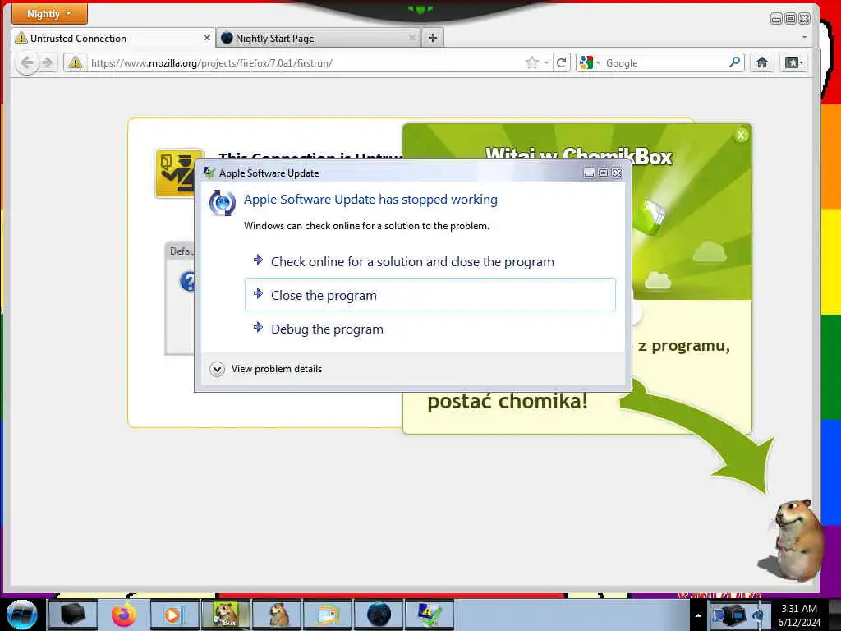Open the Windows Start menu
The height and width of the screenshot is (631, 841).
(x=21, y=615)
